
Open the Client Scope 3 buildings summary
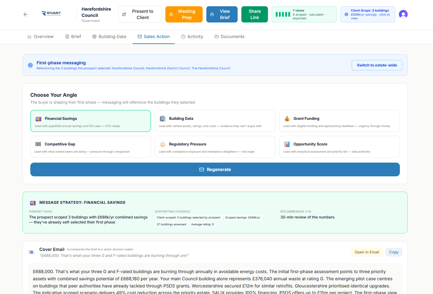(368, 14)
